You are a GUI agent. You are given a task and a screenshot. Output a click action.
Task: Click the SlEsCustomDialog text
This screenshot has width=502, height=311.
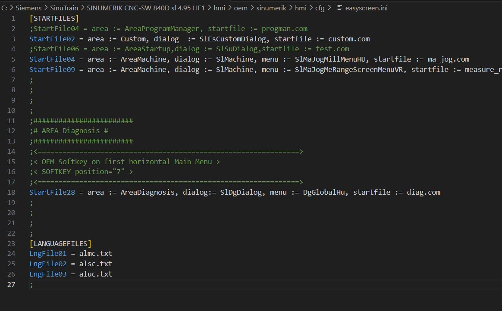[233, 39]
